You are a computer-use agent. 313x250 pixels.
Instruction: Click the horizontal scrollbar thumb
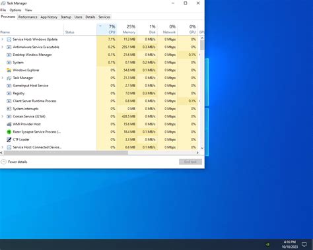[x=66, y=153]
